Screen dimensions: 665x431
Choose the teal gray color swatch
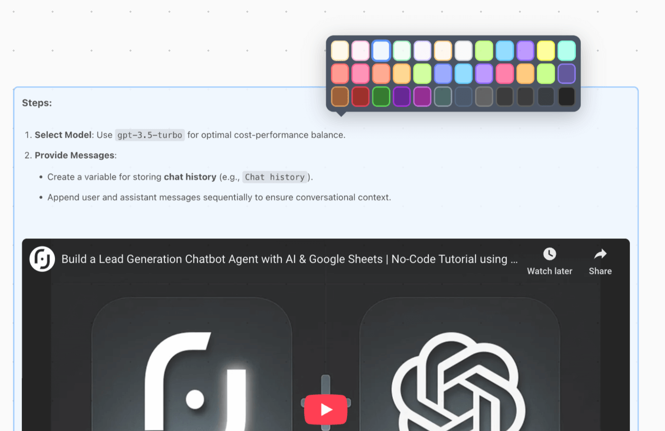pyautogui.click(x=443, y=96)
